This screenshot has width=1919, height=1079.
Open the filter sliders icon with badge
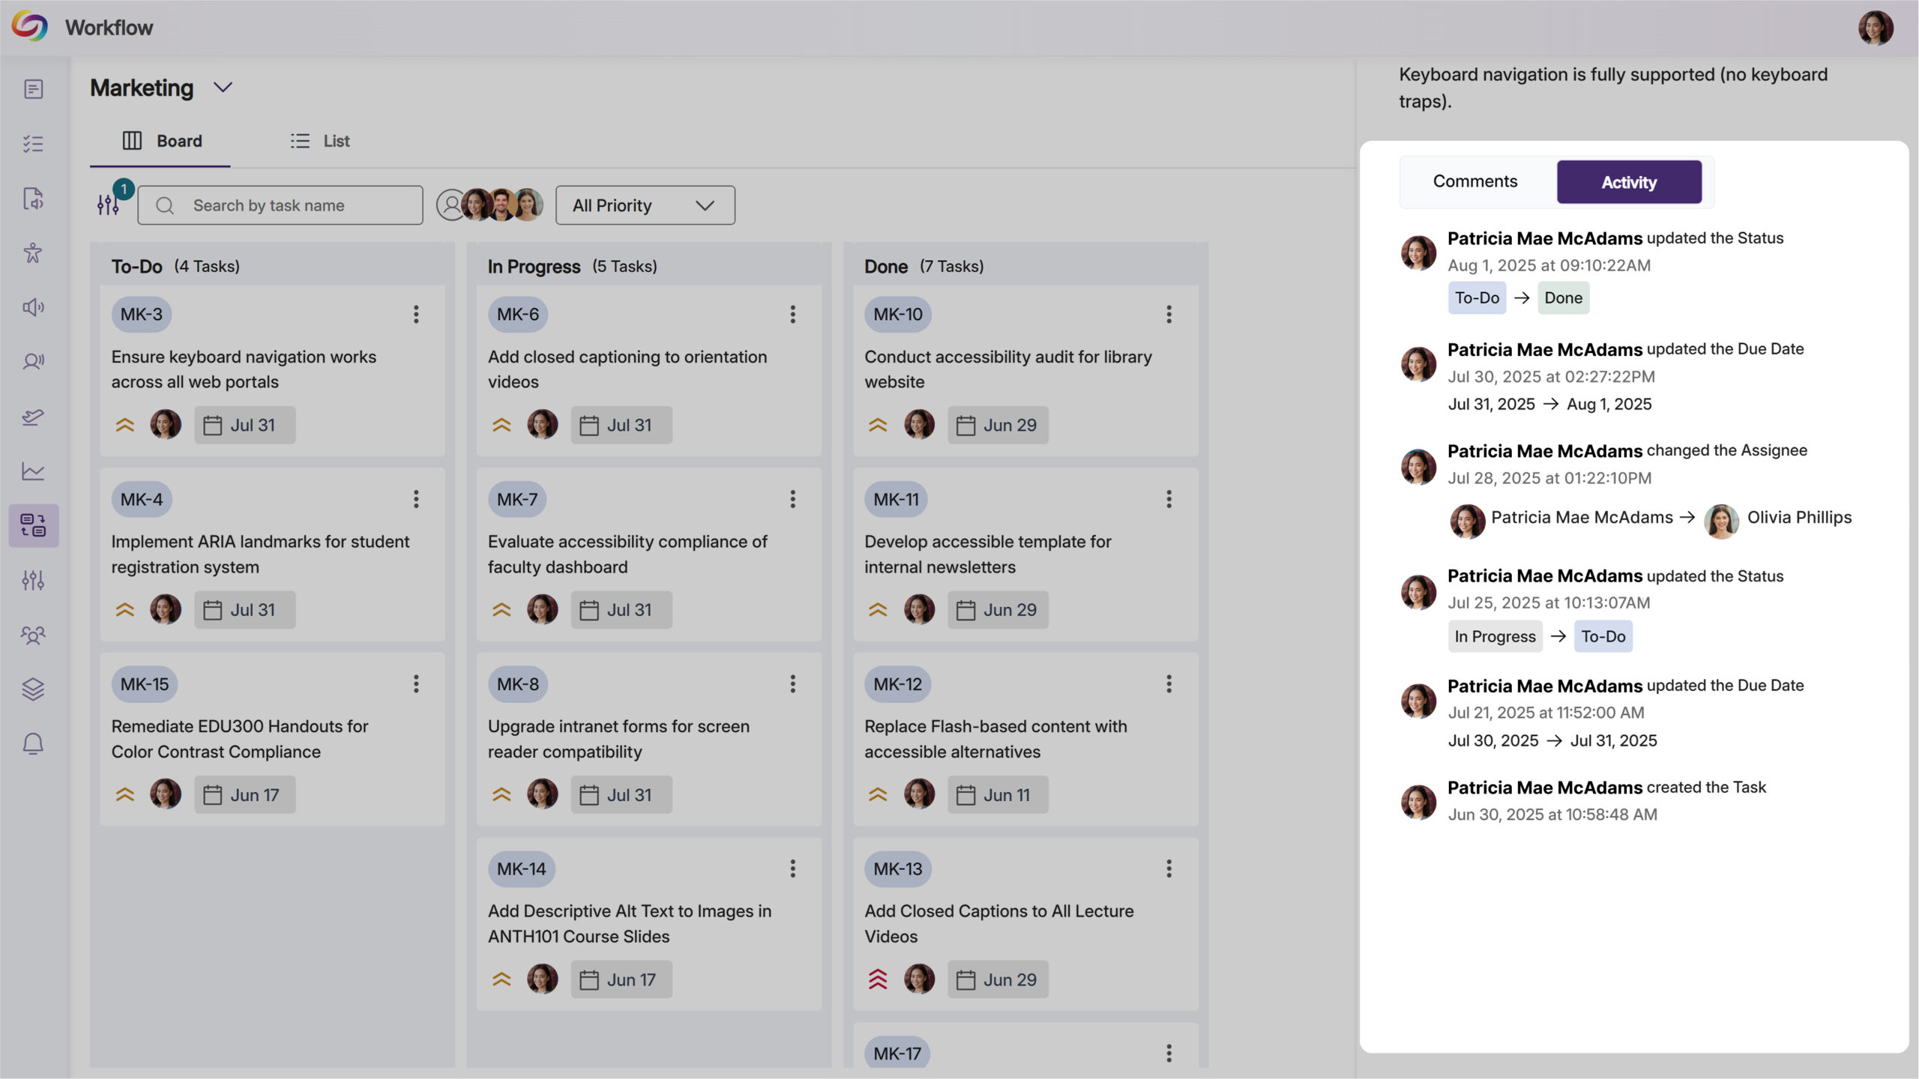[x=109, y=205]
